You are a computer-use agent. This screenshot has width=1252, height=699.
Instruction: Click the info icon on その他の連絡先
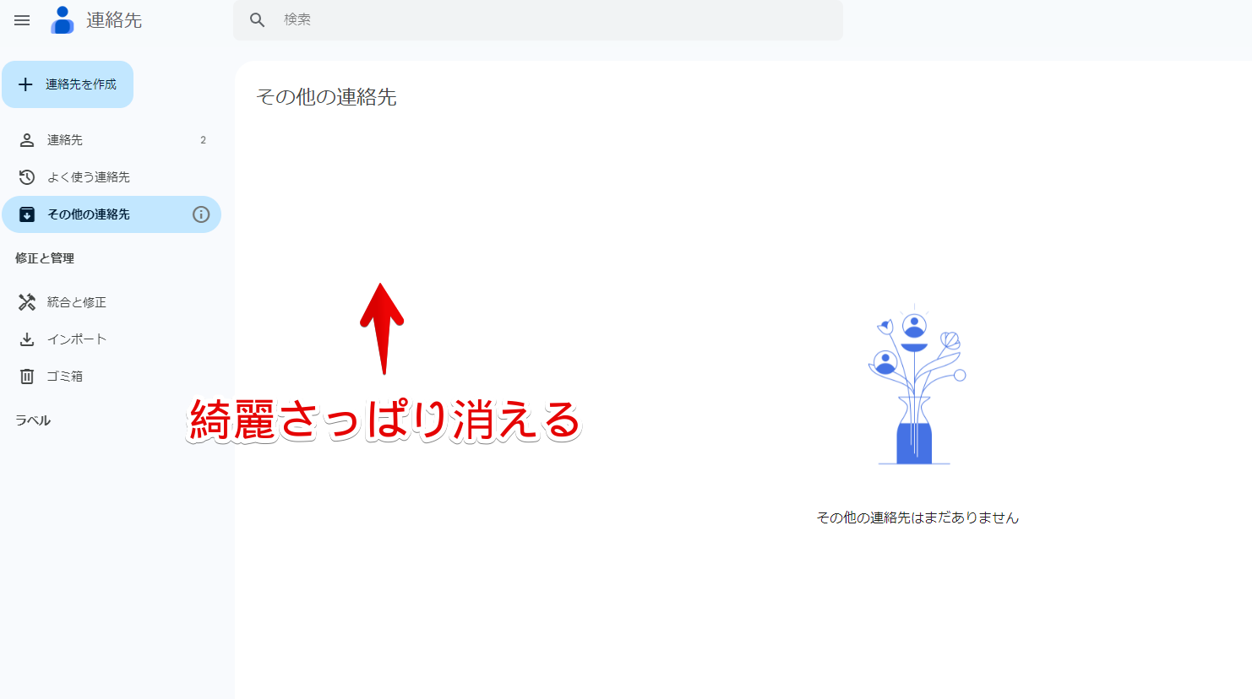[x=201, y=214]
